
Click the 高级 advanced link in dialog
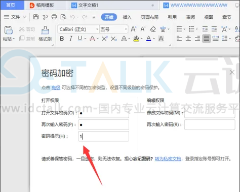56,88
